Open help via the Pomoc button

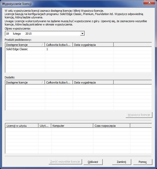click(143, 162)
